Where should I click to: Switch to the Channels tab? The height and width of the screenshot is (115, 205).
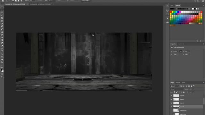178,83
